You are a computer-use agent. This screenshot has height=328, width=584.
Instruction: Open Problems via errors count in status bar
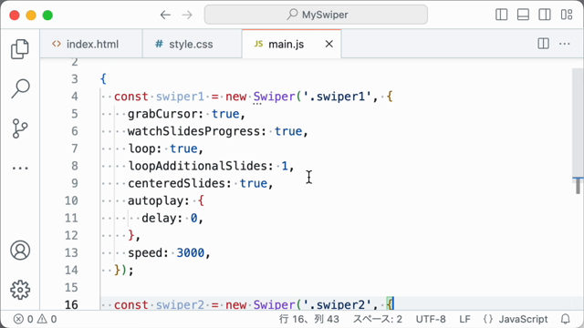tap(24, 319)
